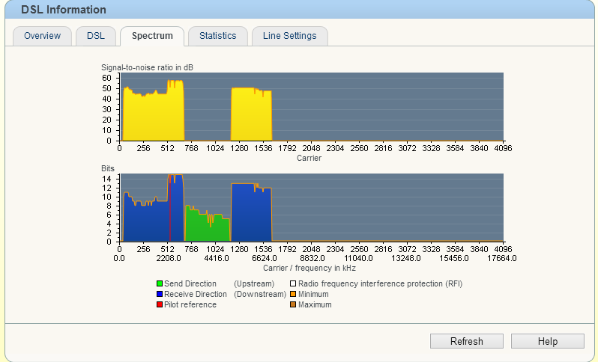
Task: Click the 'Carrier / frequency in kHz' axis label
Action: click(309, 268)
